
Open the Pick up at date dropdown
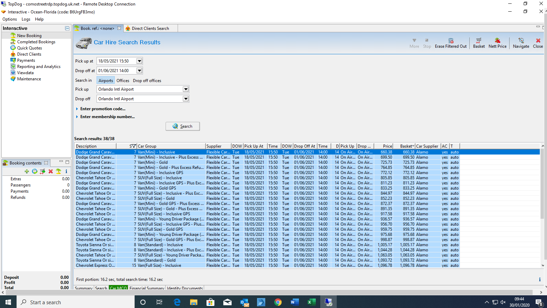click(139, 61)
